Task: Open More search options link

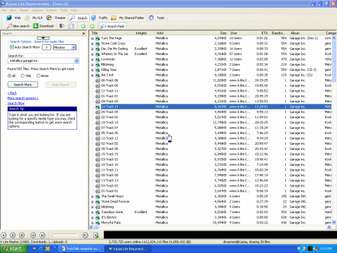Action: point(23,98)
